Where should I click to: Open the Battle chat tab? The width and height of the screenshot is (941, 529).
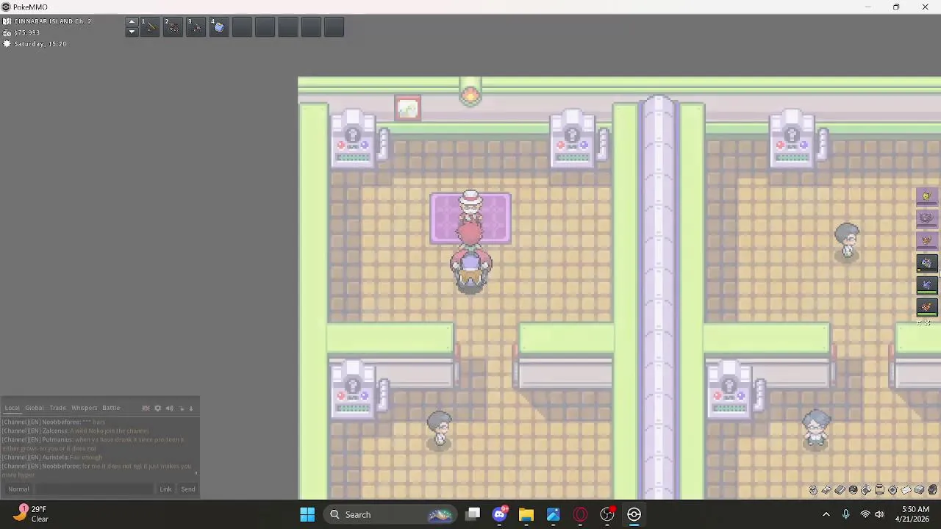pos(111,408)
